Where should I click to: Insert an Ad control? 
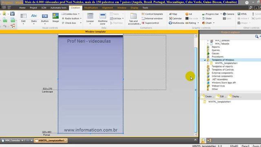(189, 14)
